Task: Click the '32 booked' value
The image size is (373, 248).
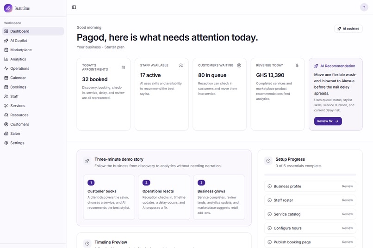Action: click(95, 79)
